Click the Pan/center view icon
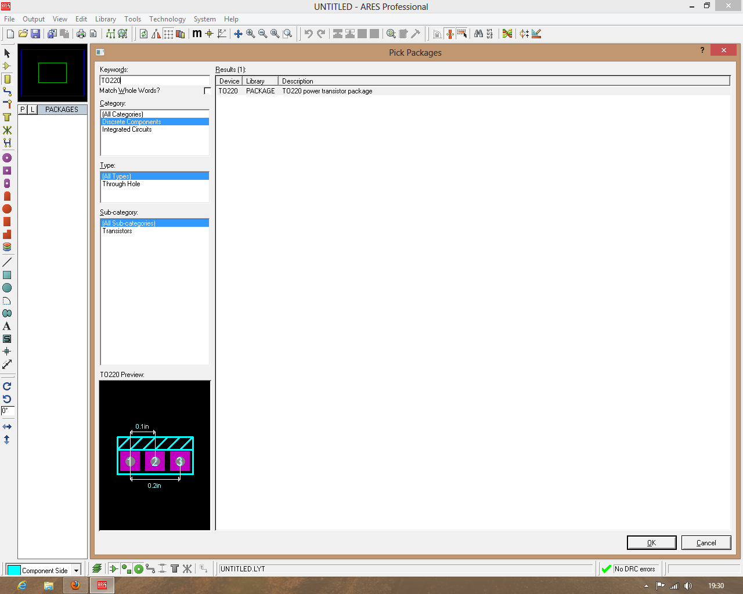 click(x=238, y=34)
